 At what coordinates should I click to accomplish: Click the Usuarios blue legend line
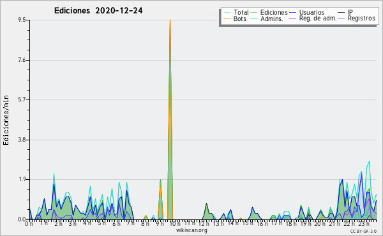click(x=292, y=13)
